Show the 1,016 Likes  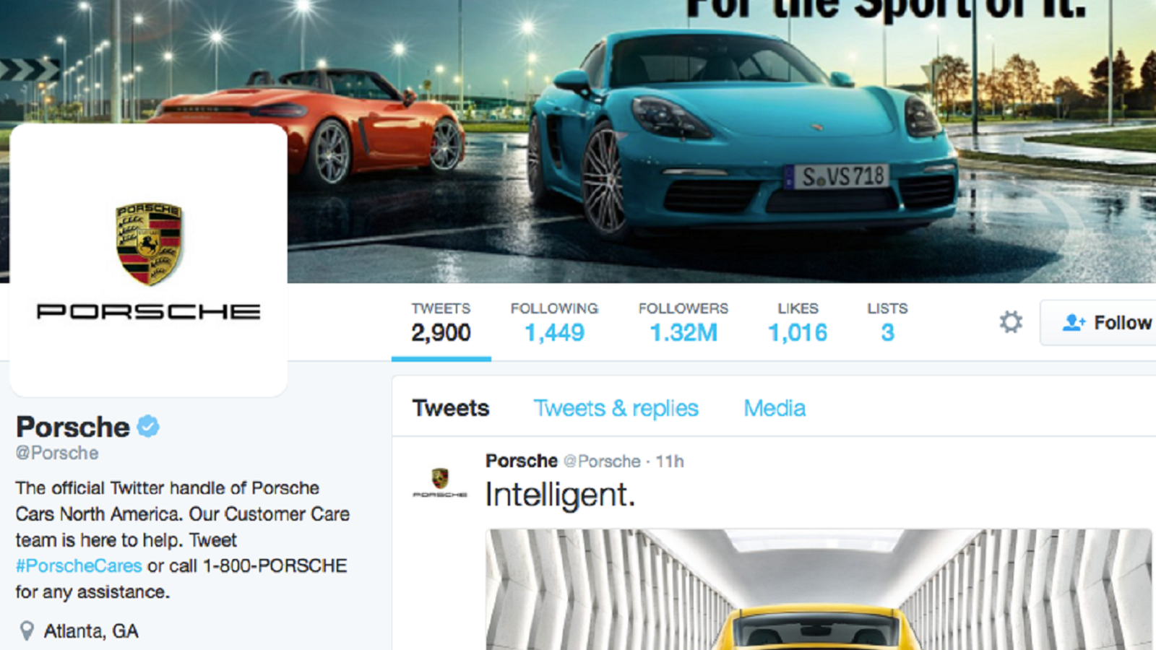click(x=798, y=322)
